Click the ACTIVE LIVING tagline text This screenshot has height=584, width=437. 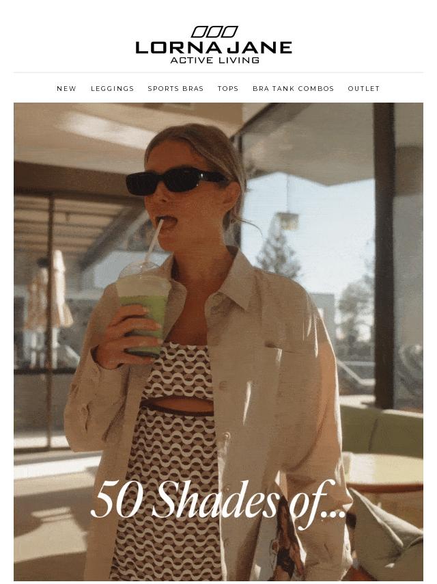pyautogui.click(x=214, y=60)
